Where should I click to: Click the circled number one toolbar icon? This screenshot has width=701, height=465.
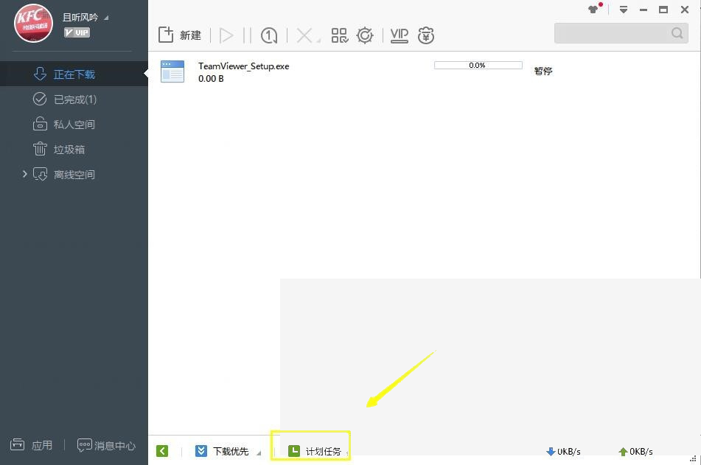[x=269, y=35]
